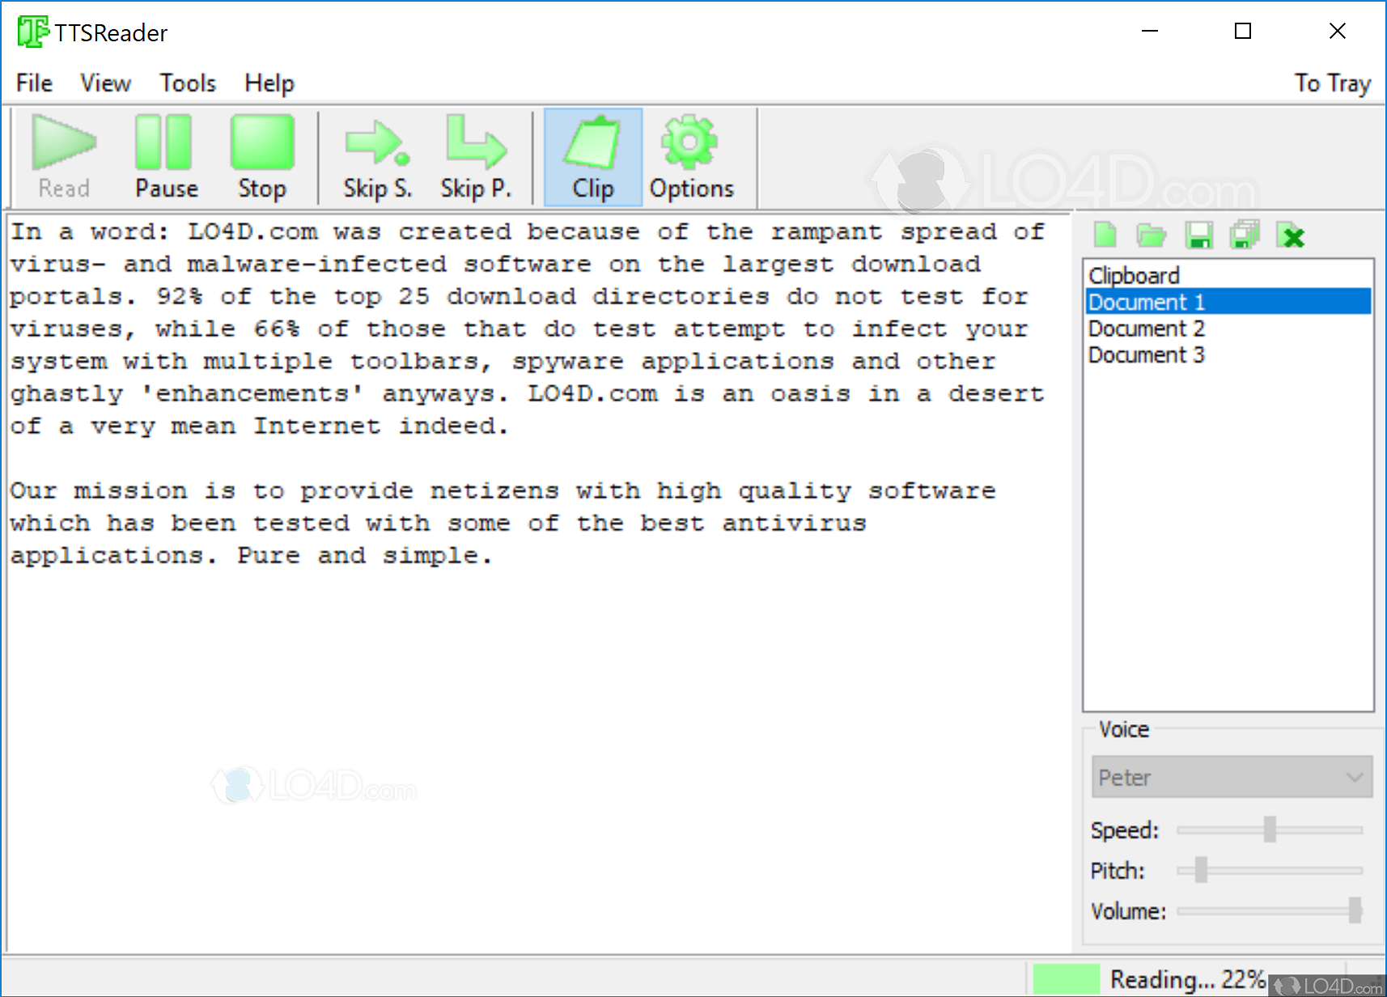Expand the Voice dropdown showing Peter
The height and width of the screenshot is (997, 1387).
[1232, 777]
